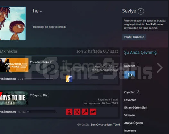The width and height of the screenshot is (169, 134).
Task: Open the Envanter link
Action: 130,100
